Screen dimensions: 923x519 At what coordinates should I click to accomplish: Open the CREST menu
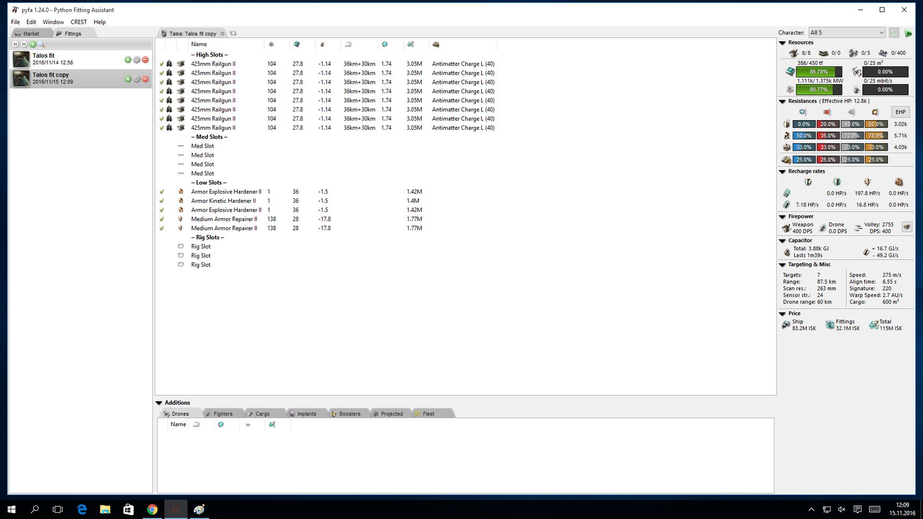(78, 22)
